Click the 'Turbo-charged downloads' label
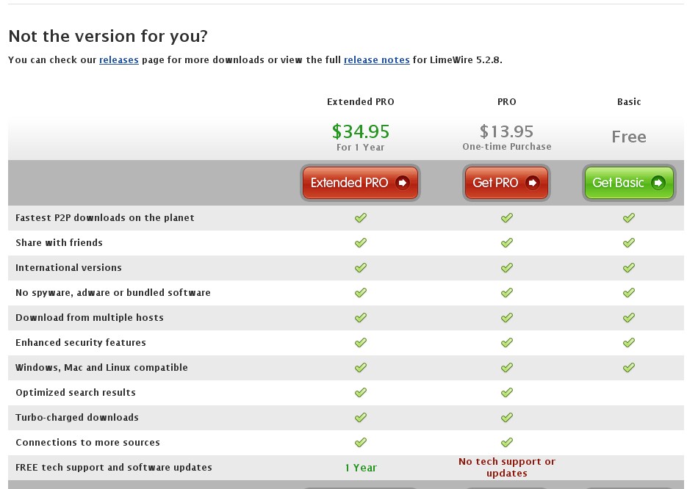 pos(77,417)
